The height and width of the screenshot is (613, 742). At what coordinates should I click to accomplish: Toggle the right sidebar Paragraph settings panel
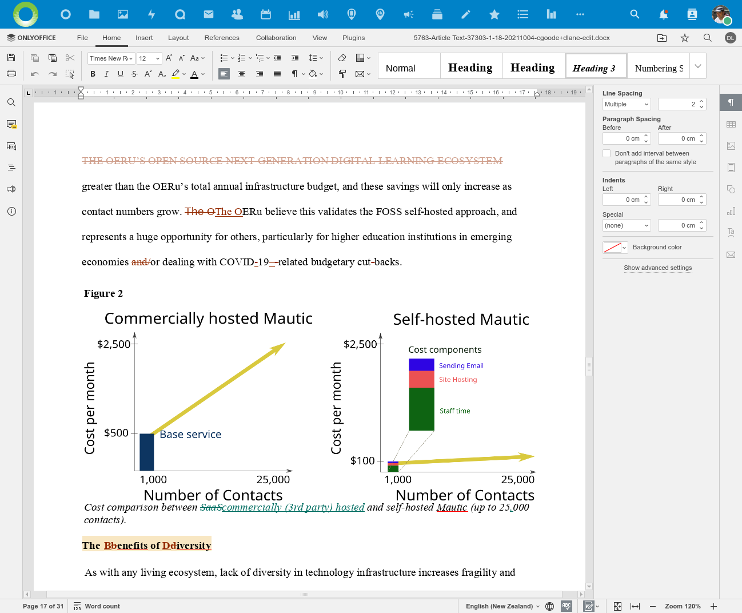coord(731,102)
